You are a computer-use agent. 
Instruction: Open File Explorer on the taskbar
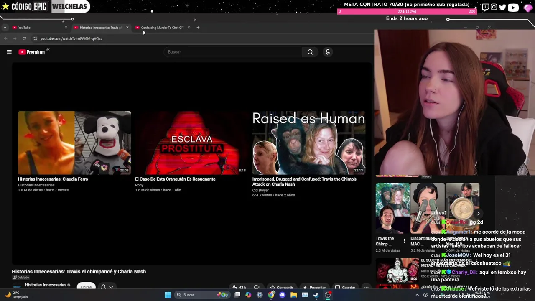pos(293,295)
